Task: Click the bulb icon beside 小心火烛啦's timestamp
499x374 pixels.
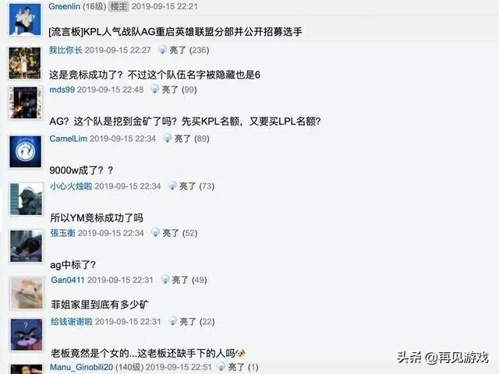Action: [x=172, y=185]
